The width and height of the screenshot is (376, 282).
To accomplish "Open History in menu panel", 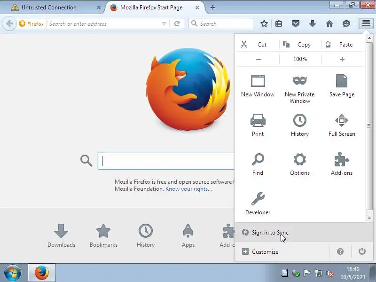I will pos(300,125).
